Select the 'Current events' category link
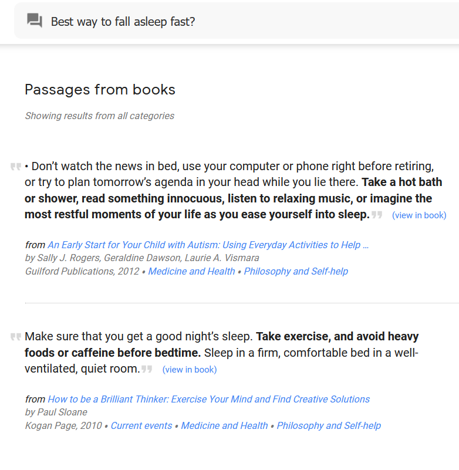 click(x=141, y=425)
